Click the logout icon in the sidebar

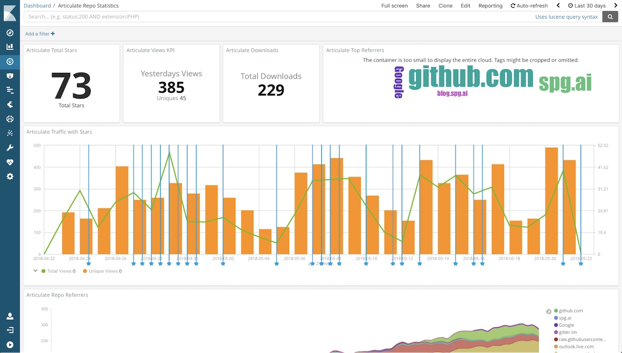point(10,330)
